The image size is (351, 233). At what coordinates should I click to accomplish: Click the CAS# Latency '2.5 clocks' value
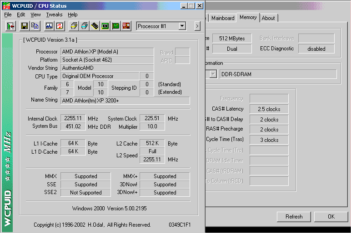pos(269,109)
